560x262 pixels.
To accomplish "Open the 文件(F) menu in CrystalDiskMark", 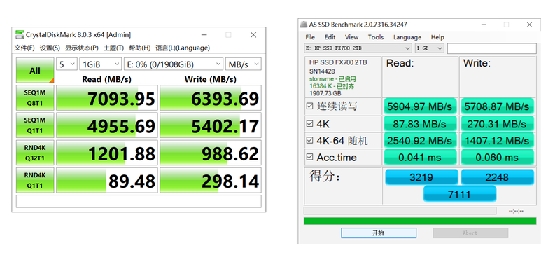I will pyautogui.click(x=24, y=48).
